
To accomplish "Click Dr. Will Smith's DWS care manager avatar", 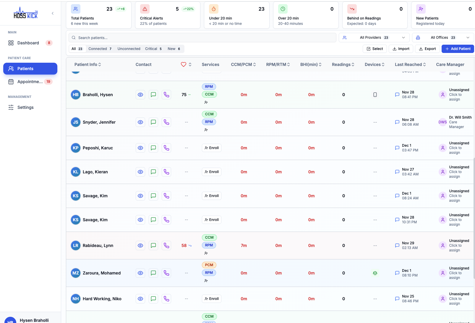I will pos(442,122).
